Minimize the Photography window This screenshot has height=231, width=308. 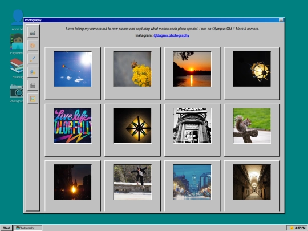point(281,20)
